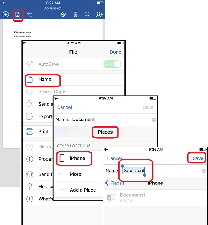Select More under Other Locations
The width and height of the screenshot is (208, 225).
pyautogui.click(x=75, y=174)
